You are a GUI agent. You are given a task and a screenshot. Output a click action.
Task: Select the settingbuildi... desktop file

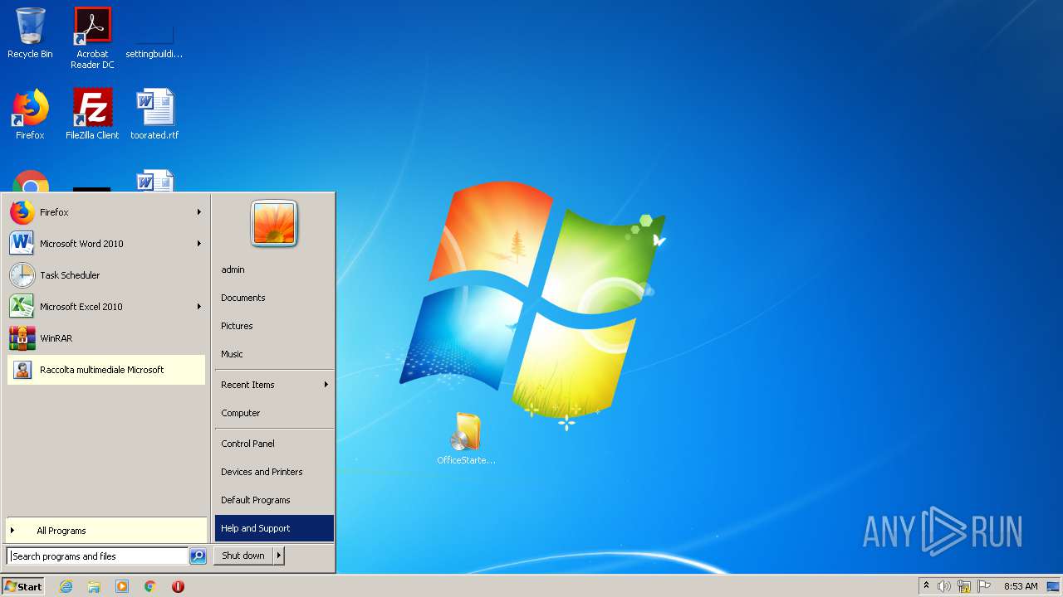click(154, 38)
